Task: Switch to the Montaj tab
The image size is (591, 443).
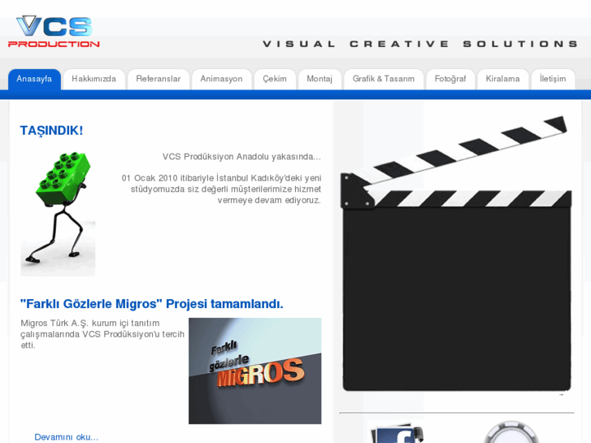Action: [319, 79]
